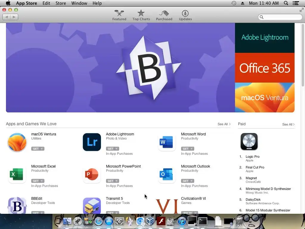305x229 pixels.
Task: Open the Trash in the Dock
Action: click(239, 221)
